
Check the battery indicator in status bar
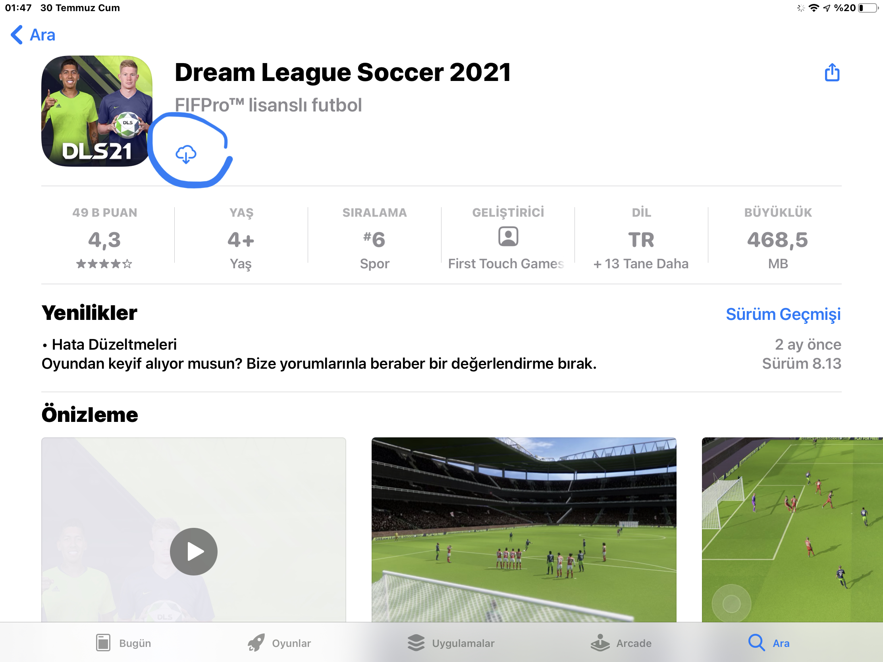pos(868,8)
